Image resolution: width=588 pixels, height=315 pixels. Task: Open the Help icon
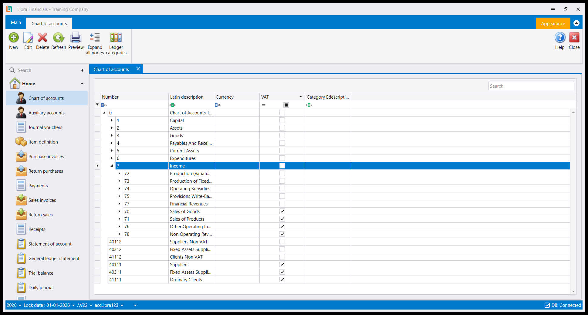click(560, 38)
